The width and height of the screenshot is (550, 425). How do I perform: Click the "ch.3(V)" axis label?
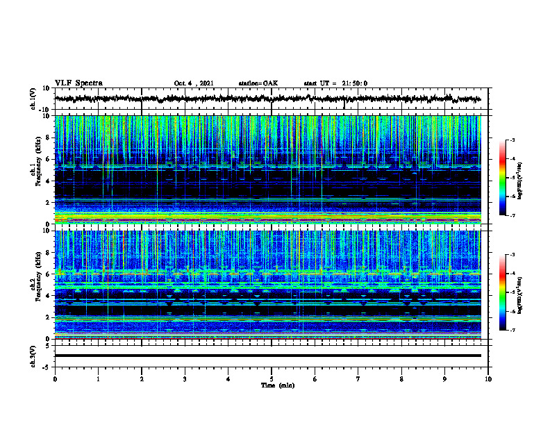[33, 357]
